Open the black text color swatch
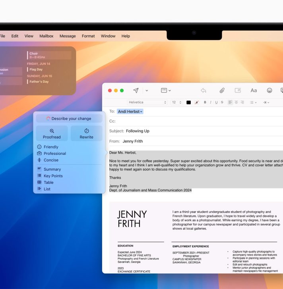 pos(188,102)
